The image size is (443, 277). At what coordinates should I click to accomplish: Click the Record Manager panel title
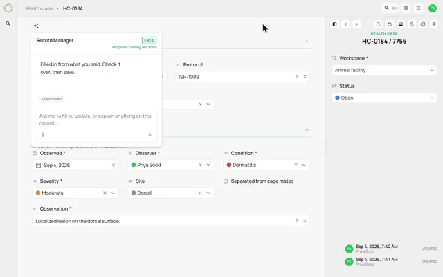(55, 40)
